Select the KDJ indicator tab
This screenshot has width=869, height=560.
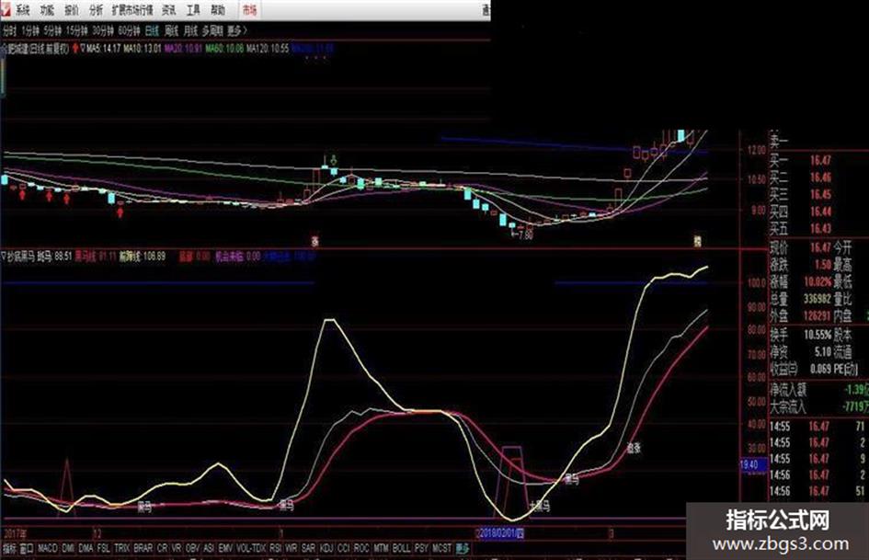coord(327,548)
